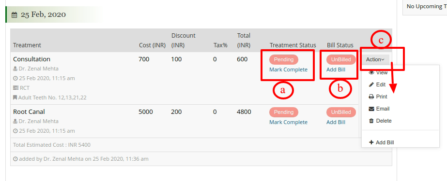Click the UnBilled badge for Consultation
447x181 pixels.
pyautogui.click(x=341, y=60)
